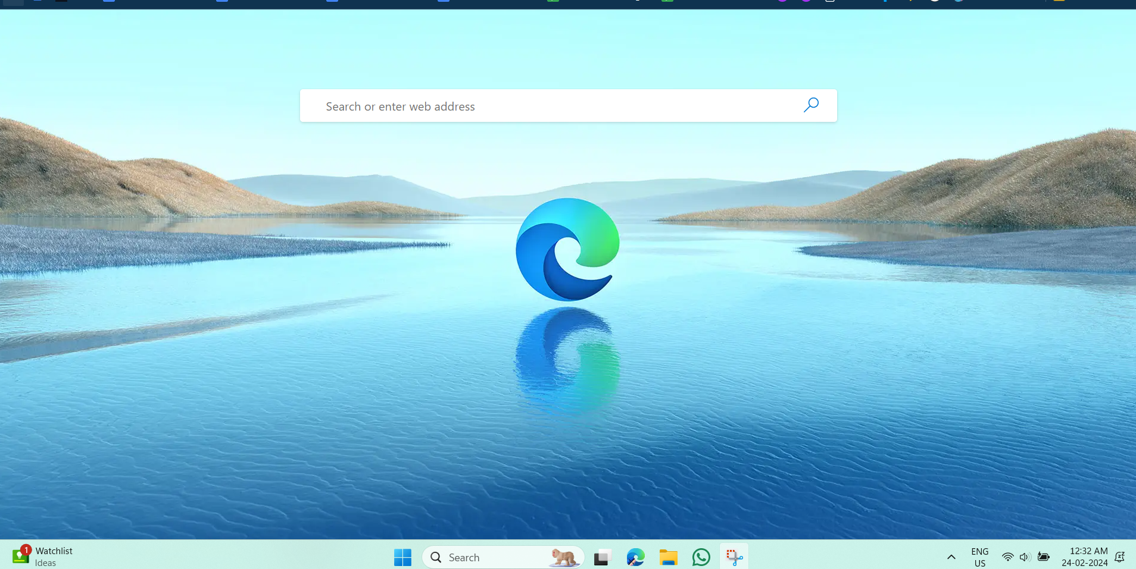Open the clock showing 12:32 AM
The image size is (1136, 569).
click(1084, 557)
